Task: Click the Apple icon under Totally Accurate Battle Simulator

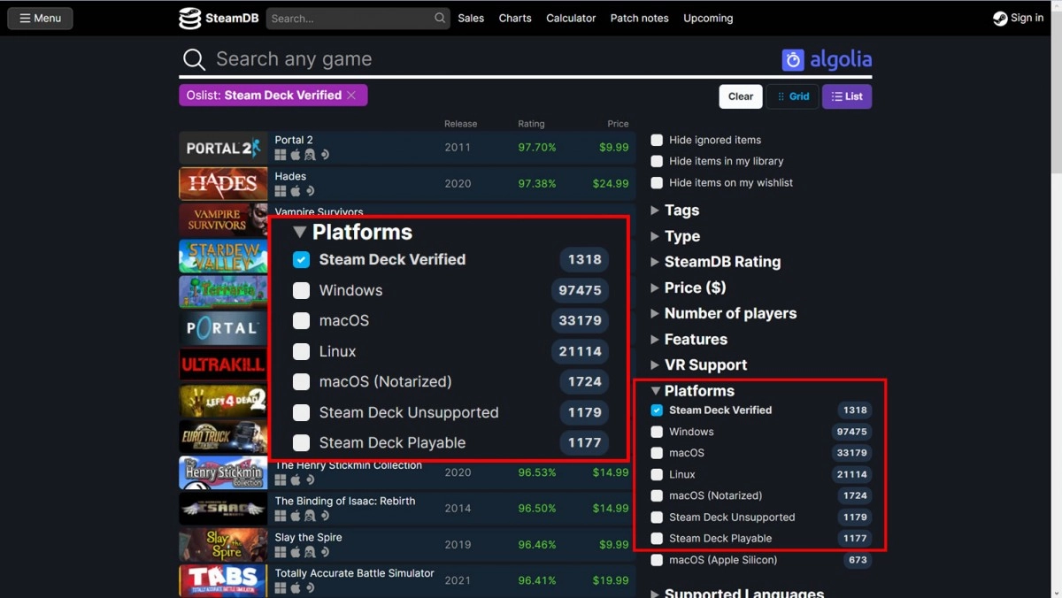Action: (296, 588)
